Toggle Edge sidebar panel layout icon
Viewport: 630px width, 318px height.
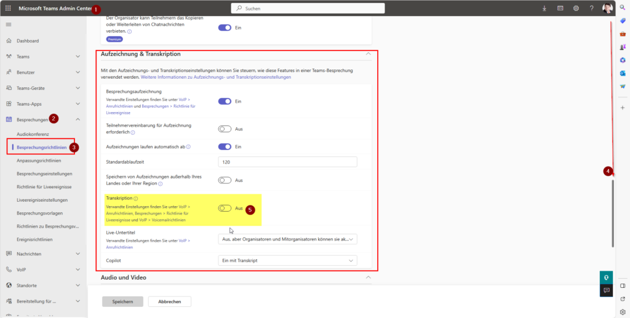[623, 286]
